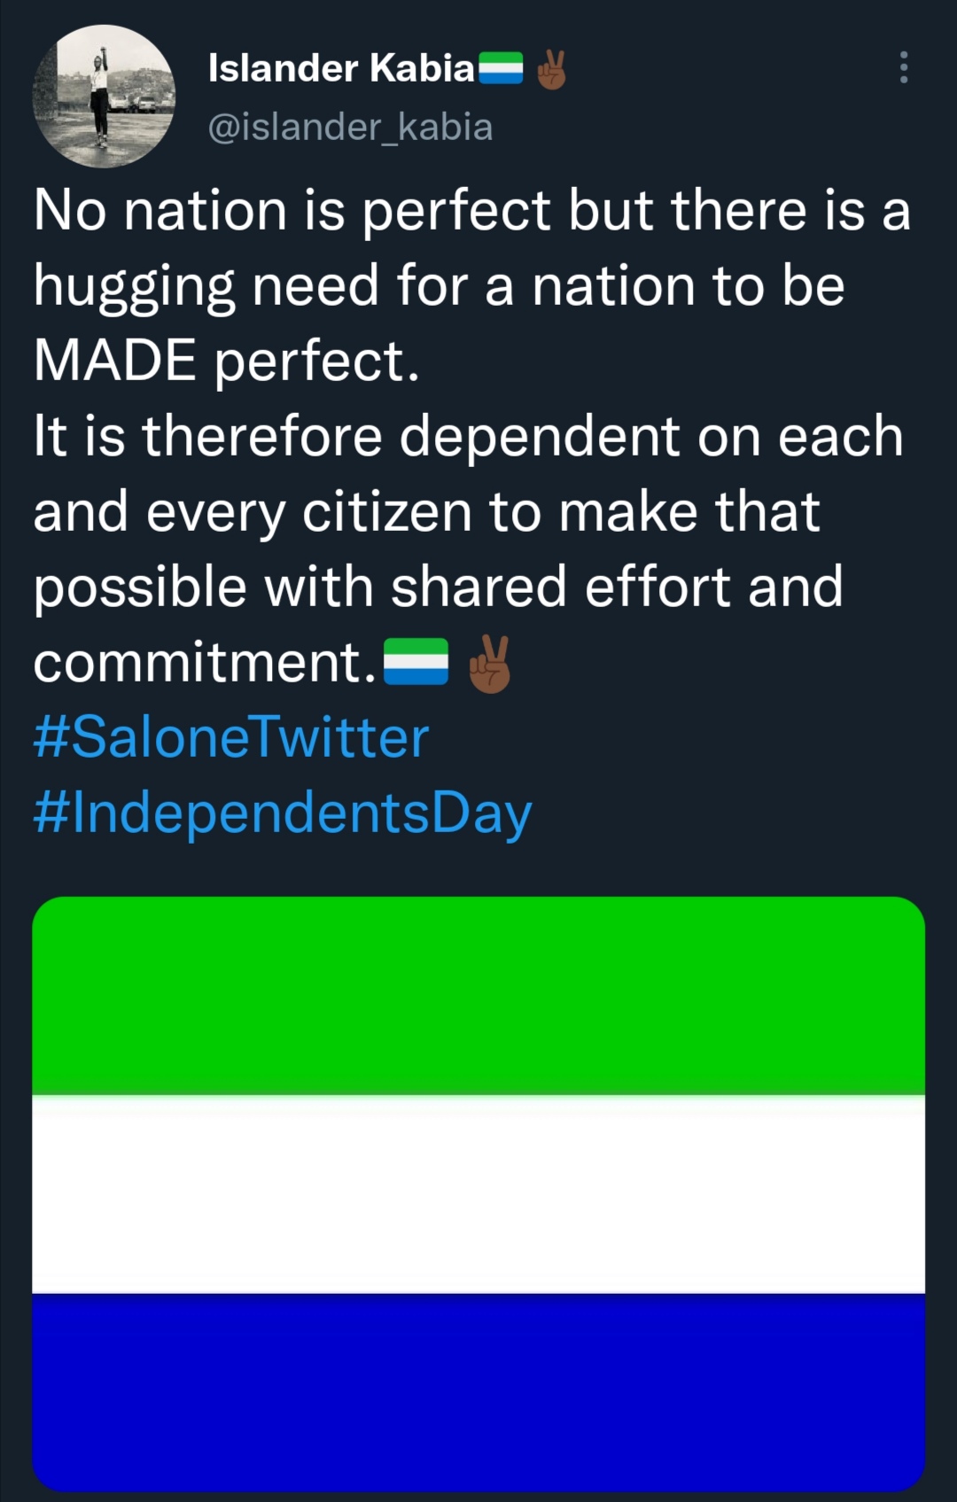Click the word "citizen" in the tweet
Screen dimensions: 957x1502
point(387,512)
